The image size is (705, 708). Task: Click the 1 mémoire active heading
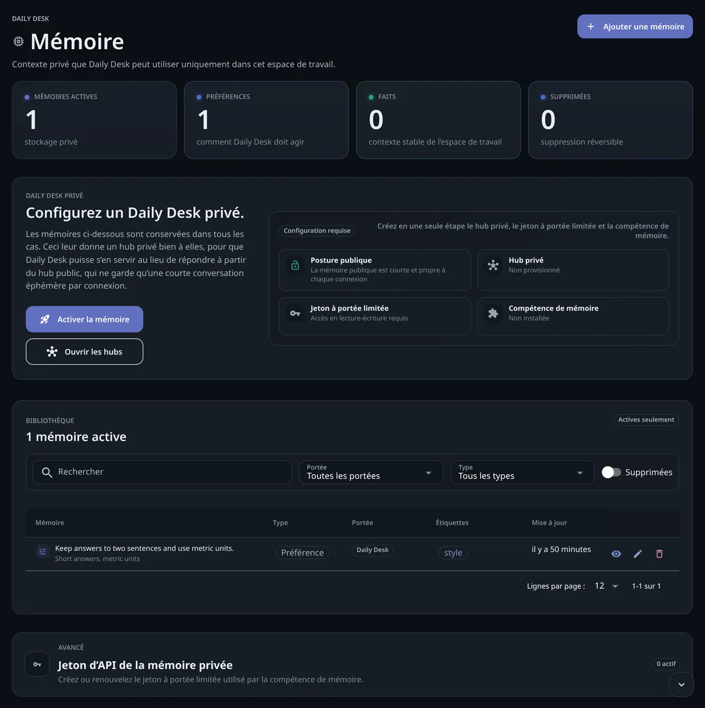point(76,437)
